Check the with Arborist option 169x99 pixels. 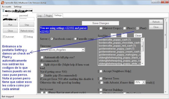[x=101, y=83]
